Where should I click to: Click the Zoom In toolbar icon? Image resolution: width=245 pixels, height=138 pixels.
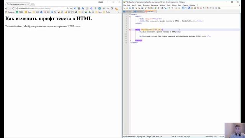click(x=169, y=8)
